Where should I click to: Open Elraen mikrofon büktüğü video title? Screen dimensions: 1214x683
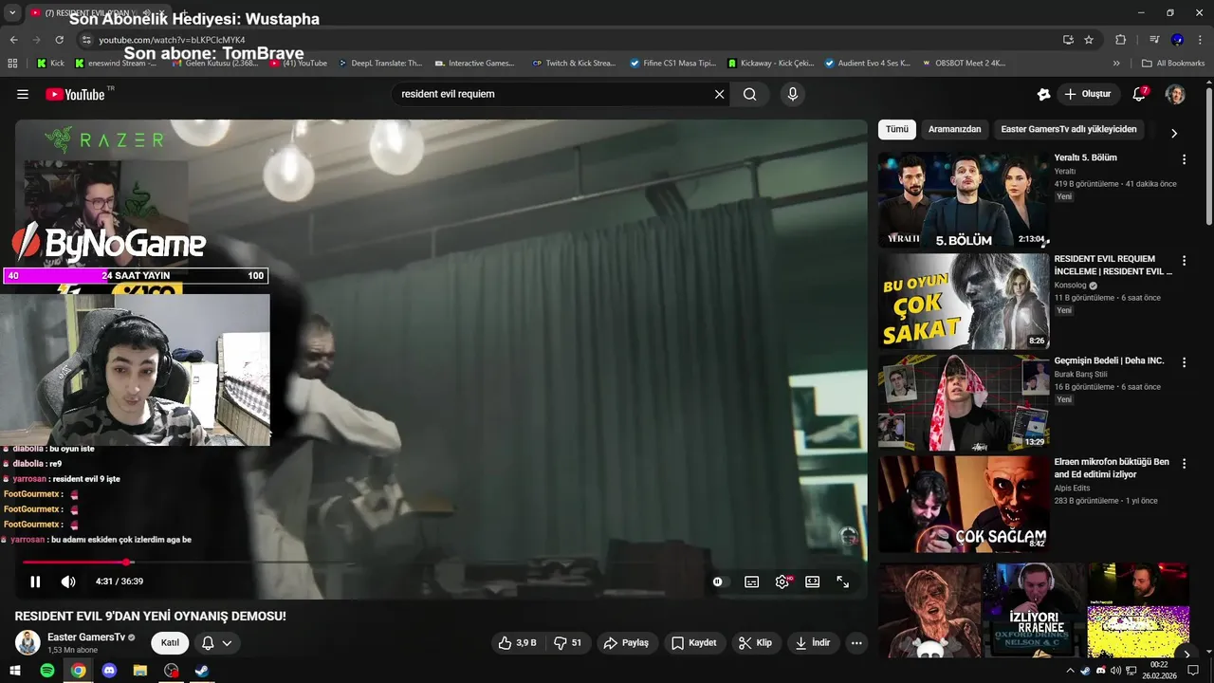click(1112, 468)
